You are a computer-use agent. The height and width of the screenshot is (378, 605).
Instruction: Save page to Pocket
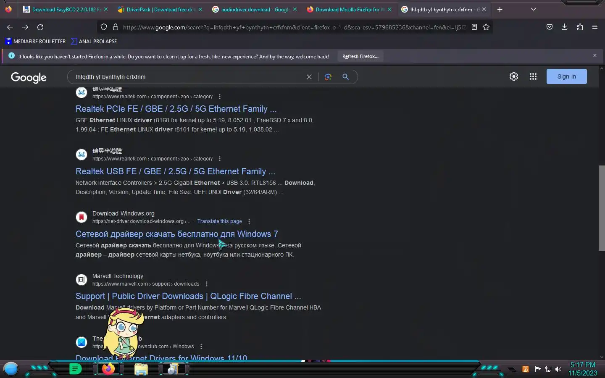point(549,27)
